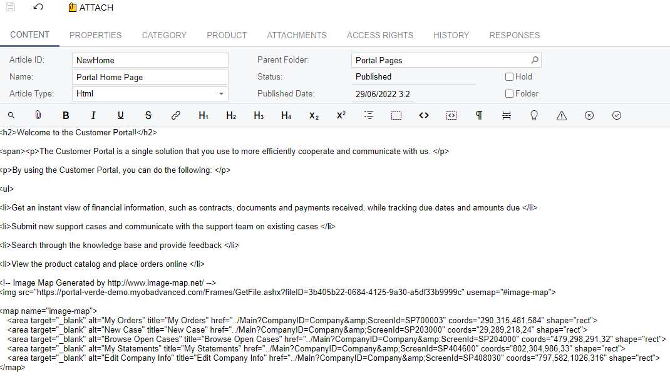Enable the Hold checkbox
Viewport: 670px width, 389px height.
pyautogui.click(x=509, y=76)
